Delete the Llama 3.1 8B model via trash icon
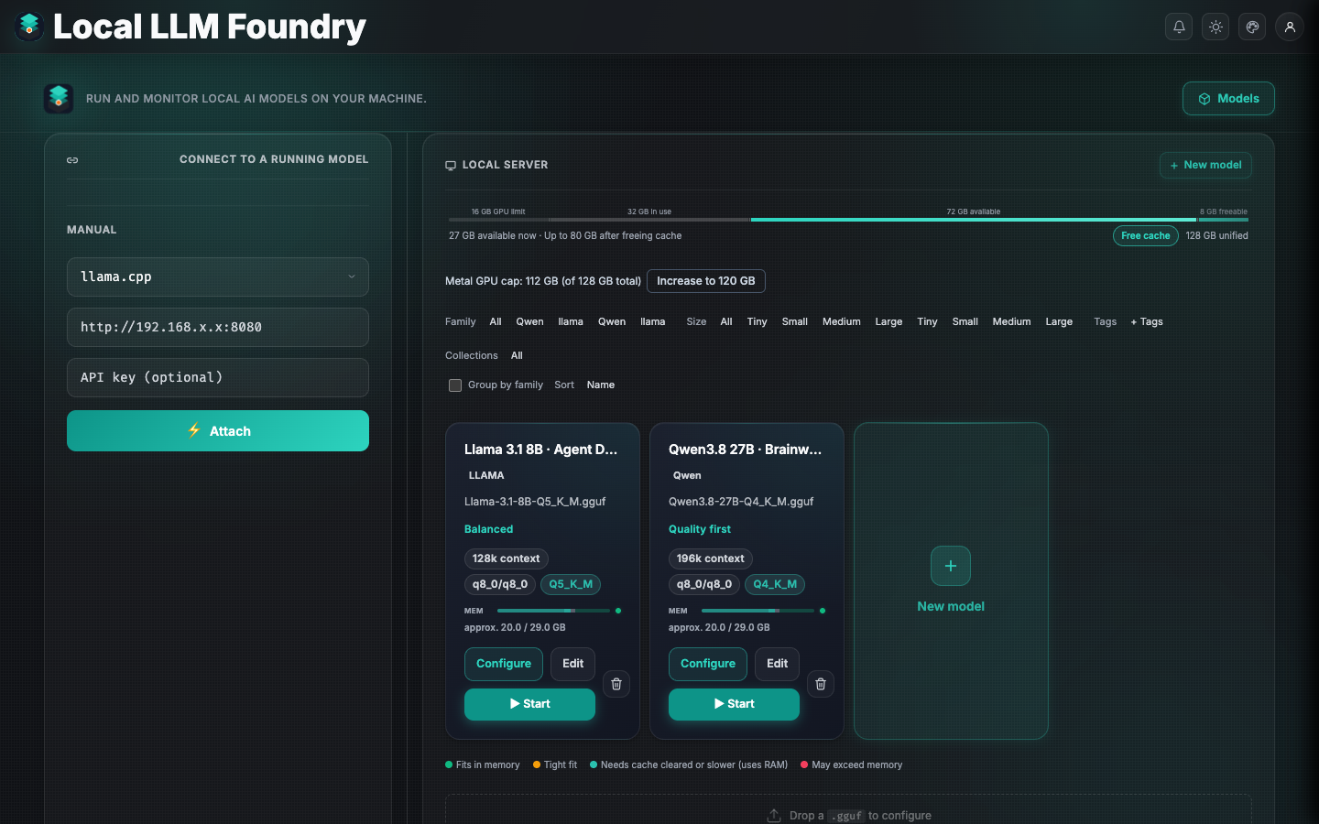 616,684
